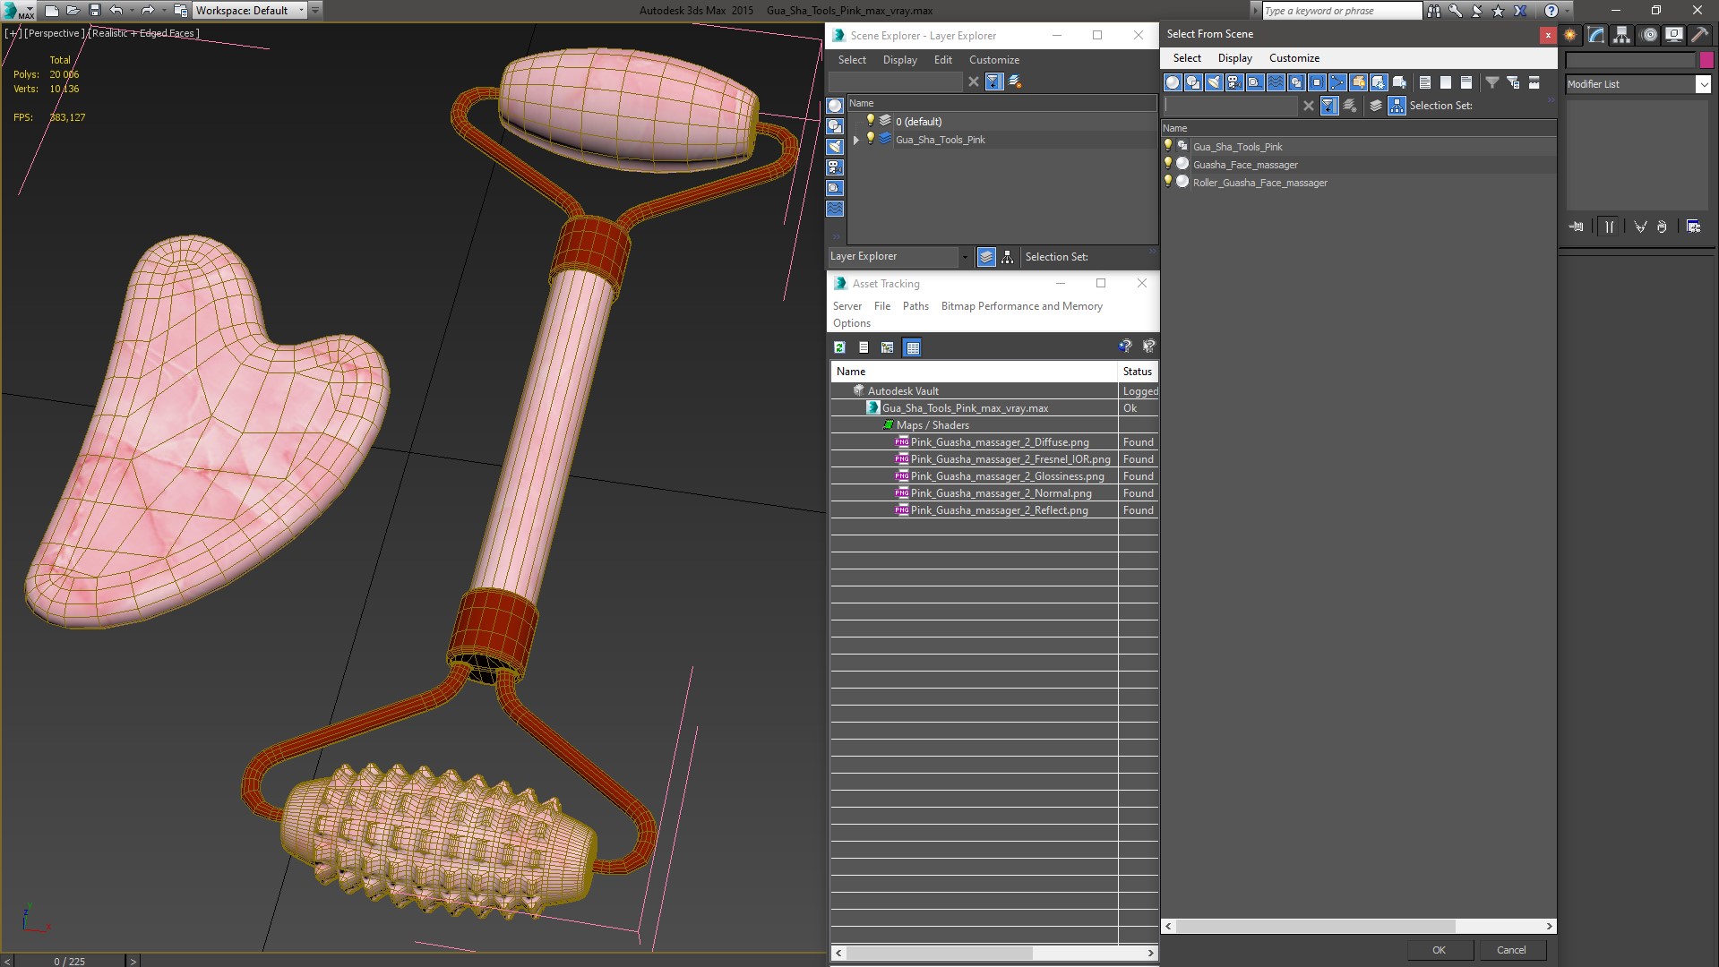The image size is (1719, 967).
Task: Toggle Display Space Warps filter in Scene Explorer sidebar
Action: pyautogui.click(x=835, y=209)
